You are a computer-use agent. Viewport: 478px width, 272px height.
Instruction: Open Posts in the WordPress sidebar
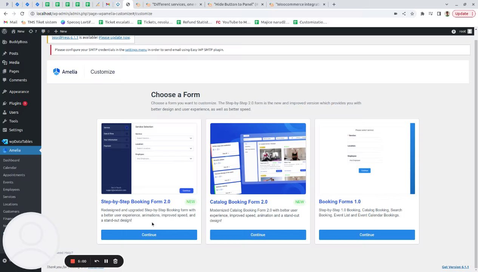(20, 53)
